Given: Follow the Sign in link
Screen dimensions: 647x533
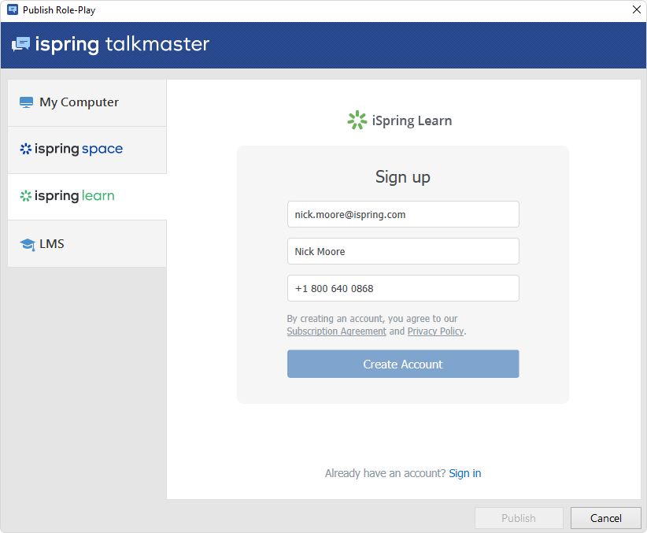Looking at the screenshot, I should coord(464,473).
